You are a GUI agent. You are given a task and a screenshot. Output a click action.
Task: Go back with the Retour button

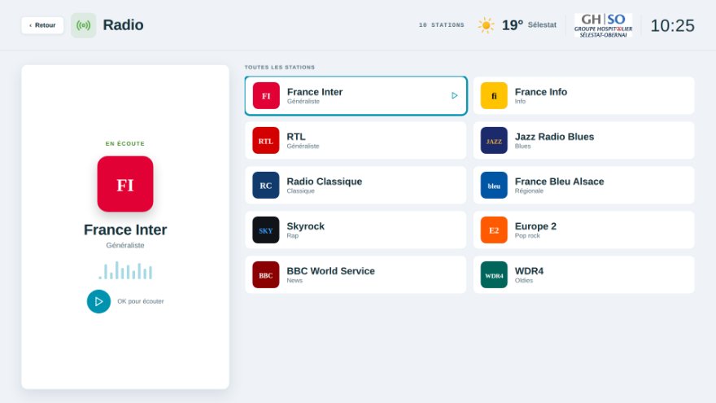pyautogui.click(x=42, y=25)
